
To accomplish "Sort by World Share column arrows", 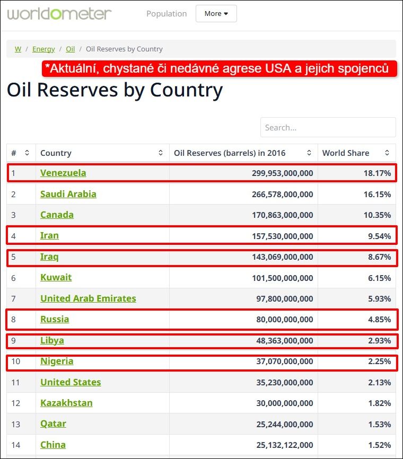I will point(387,153).
